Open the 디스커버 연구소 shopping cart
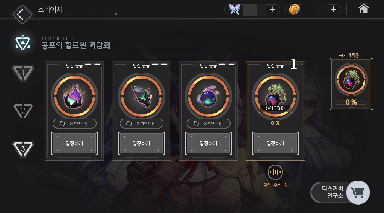 click(358, 192)
